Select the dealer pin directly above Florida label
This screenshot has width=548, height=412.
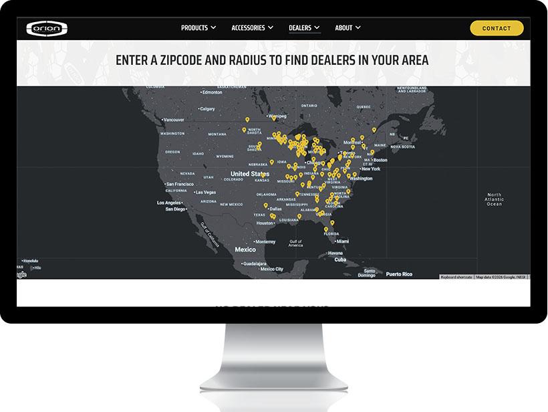click(325, 230)
